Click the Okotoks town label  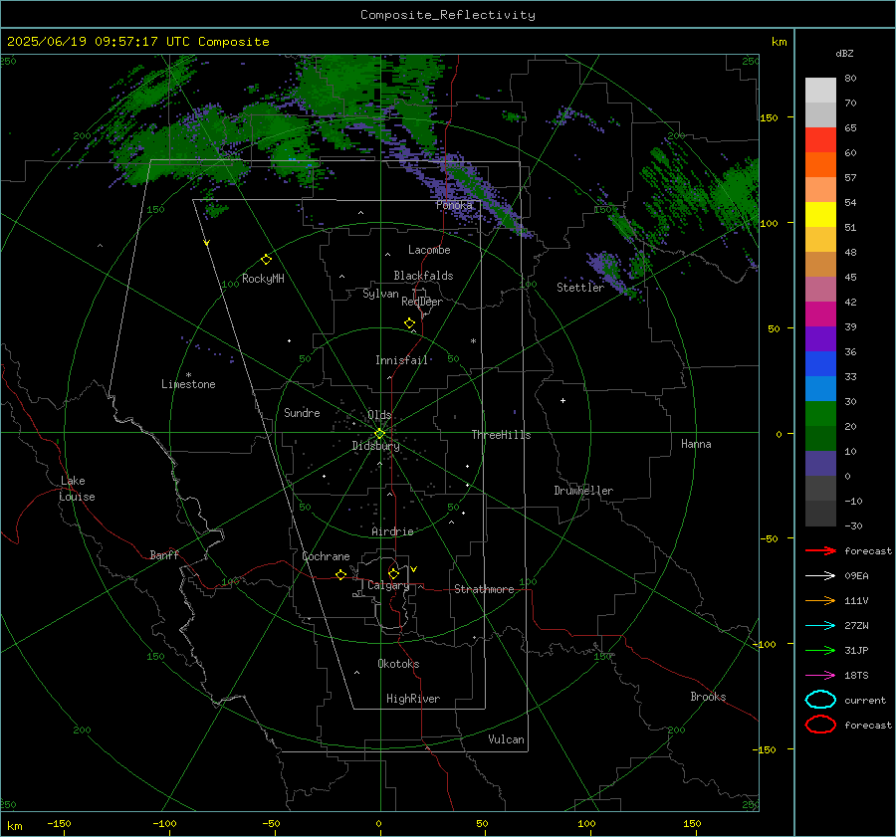coord(398,664)
